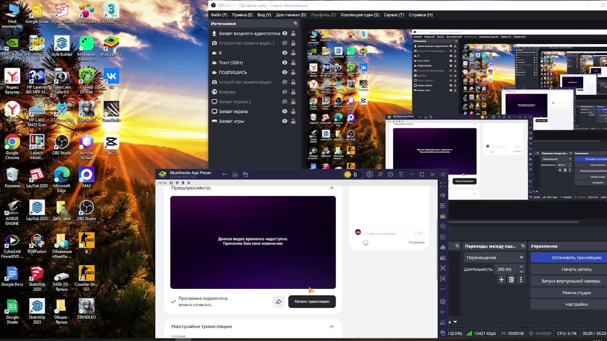Image resolution: width=607 pixels, height=341 pixels.
Task: Increase the Длительность value with the up arrow
Action: [521, 266]
